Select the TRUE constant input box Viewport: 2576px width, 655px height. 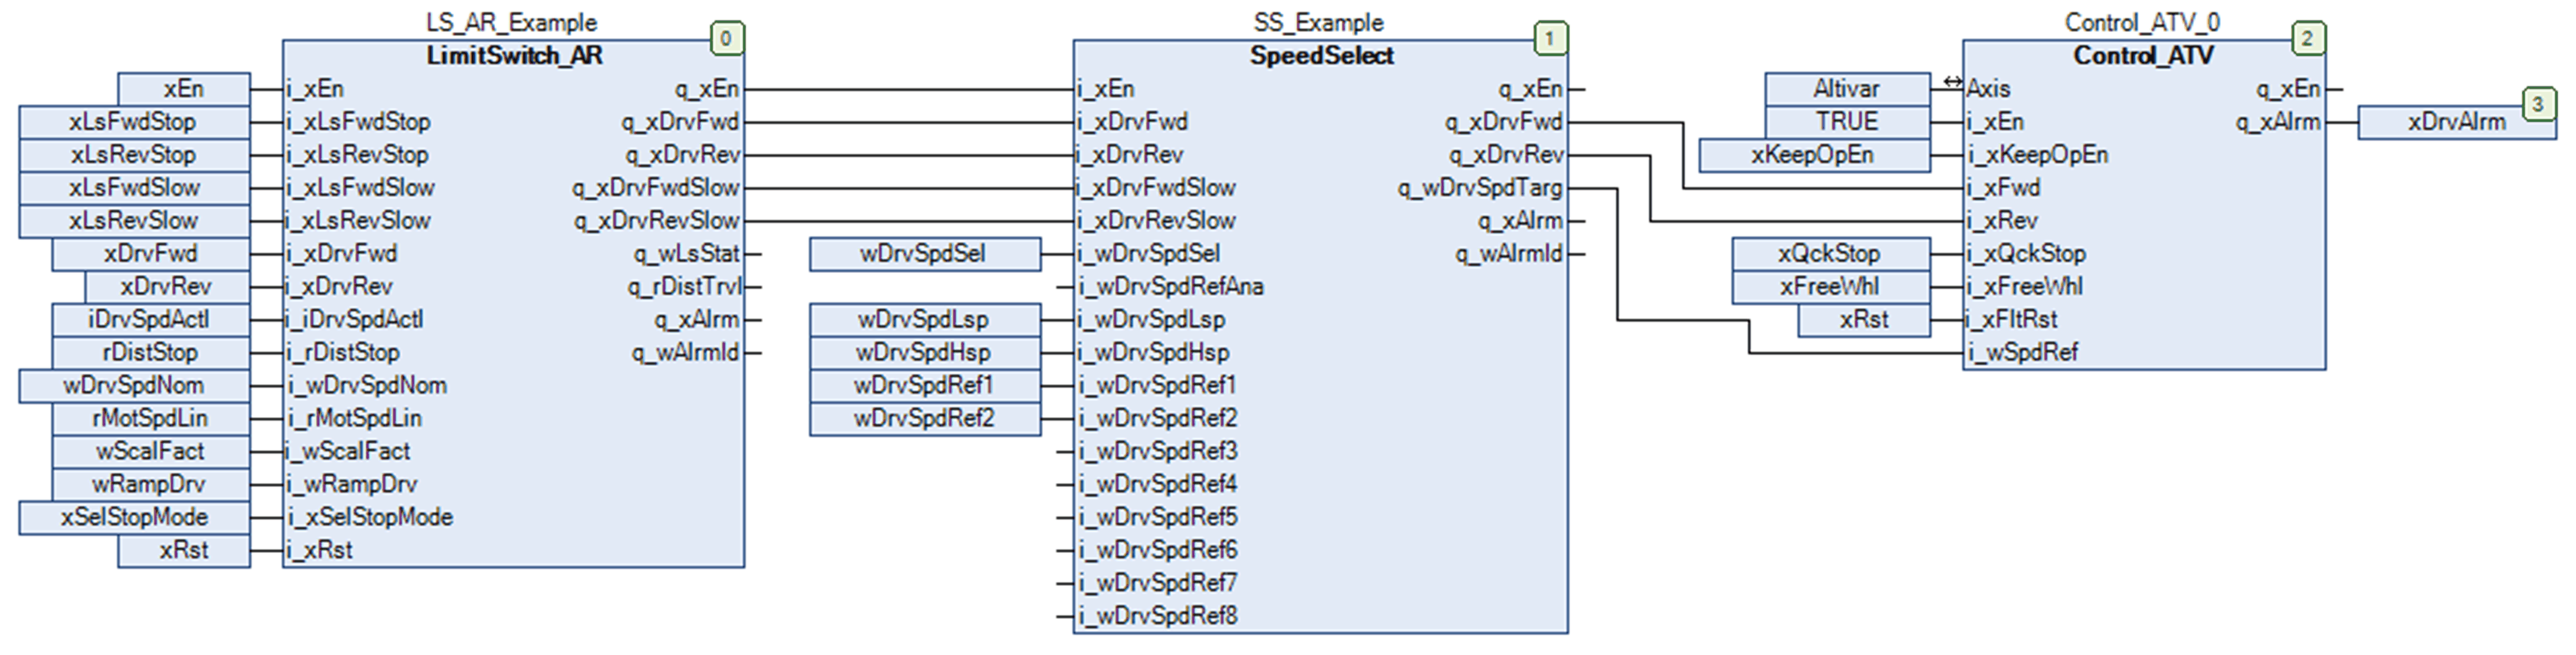1848,122
